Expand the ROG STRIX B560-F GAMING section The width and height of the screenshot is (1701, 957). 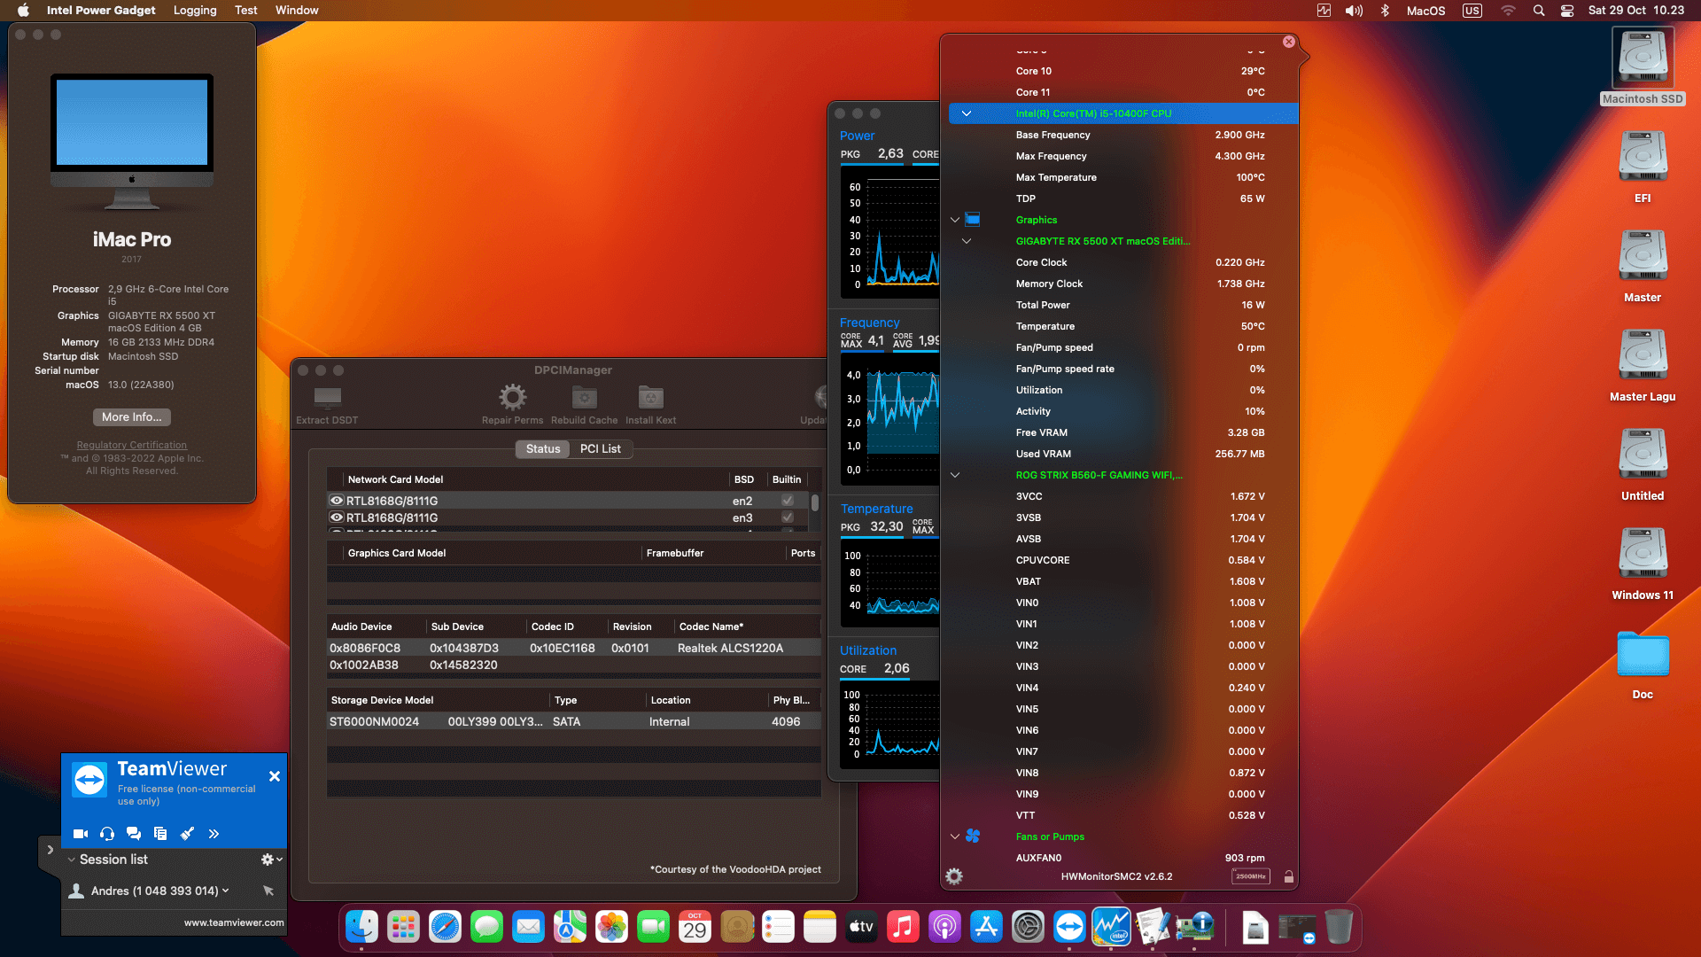955,475
